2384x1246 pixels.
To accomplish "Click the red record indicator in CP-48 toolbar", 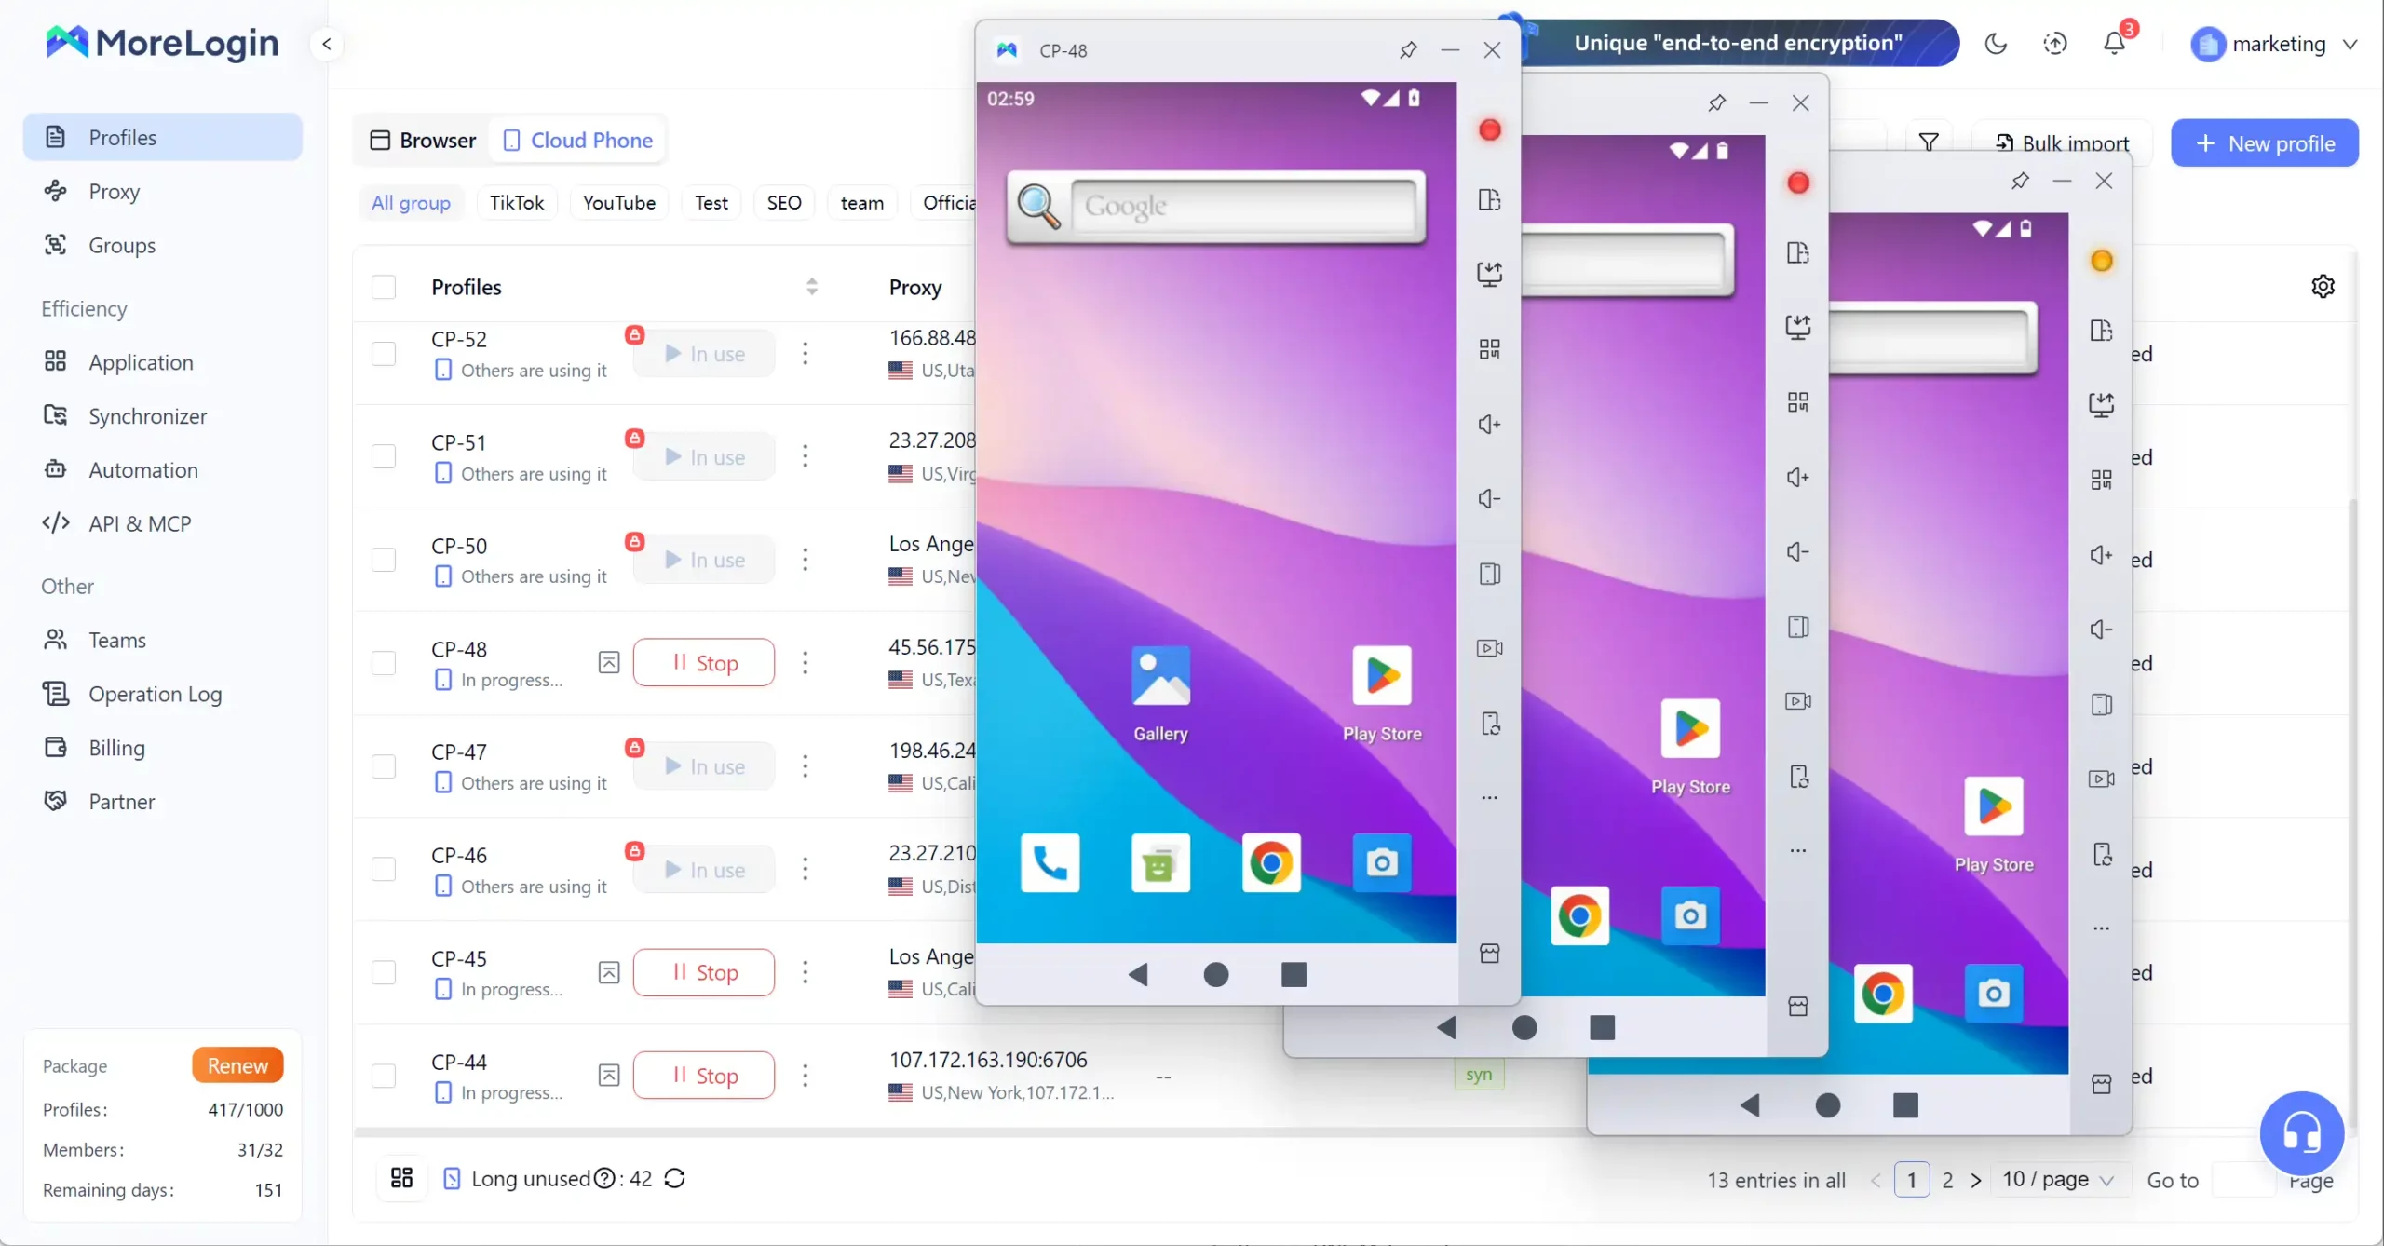I will pos(1490,129).
